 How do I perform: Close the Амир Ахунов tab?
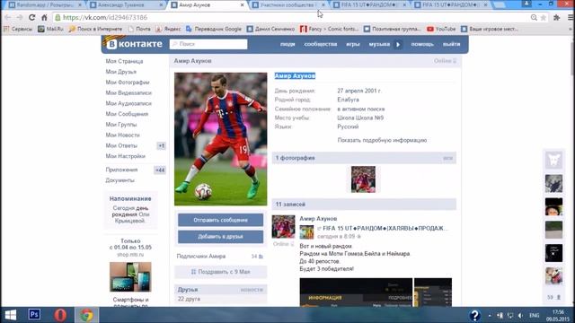(242, 5)
